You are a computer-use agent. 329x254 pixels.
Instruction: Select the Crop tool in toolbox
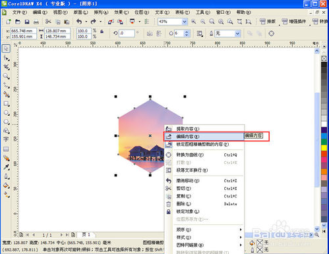6,67
